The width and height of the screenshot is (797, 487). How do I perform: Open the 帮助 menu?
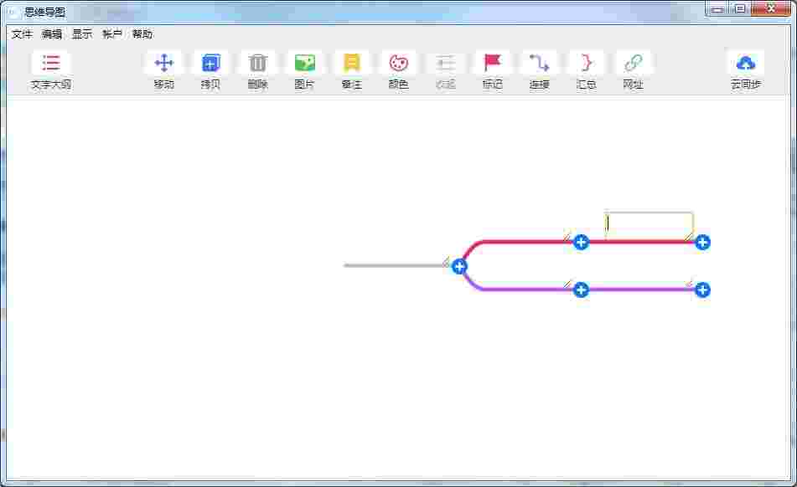[x=142, y=34]
